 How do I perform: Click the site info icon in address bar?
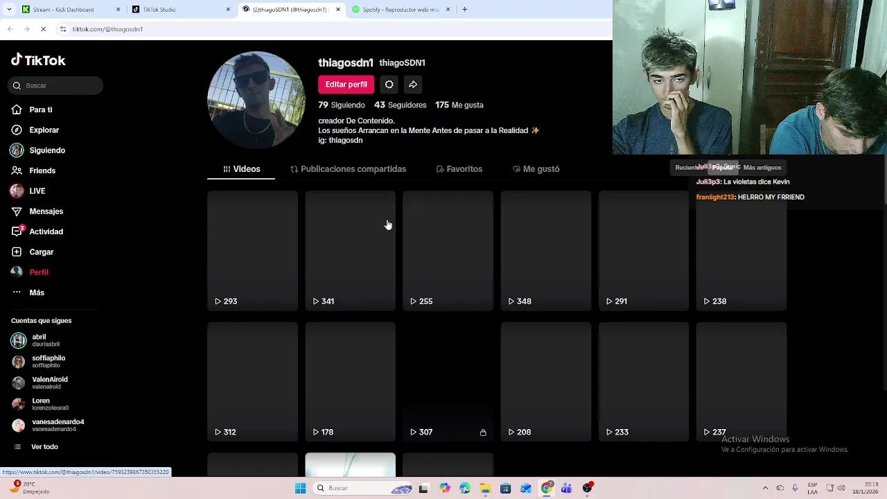(63, 29)
